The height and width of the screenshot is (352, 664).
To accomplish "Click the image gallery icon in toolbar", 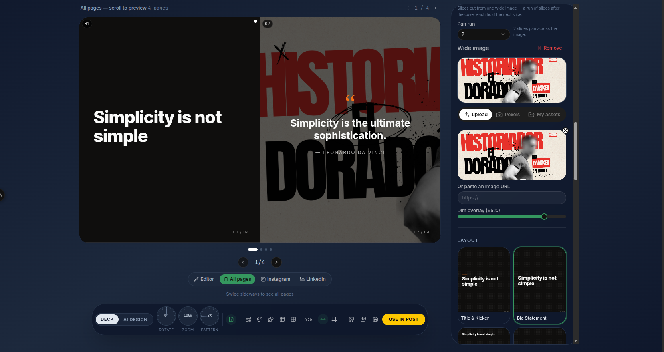I will 363,319.
